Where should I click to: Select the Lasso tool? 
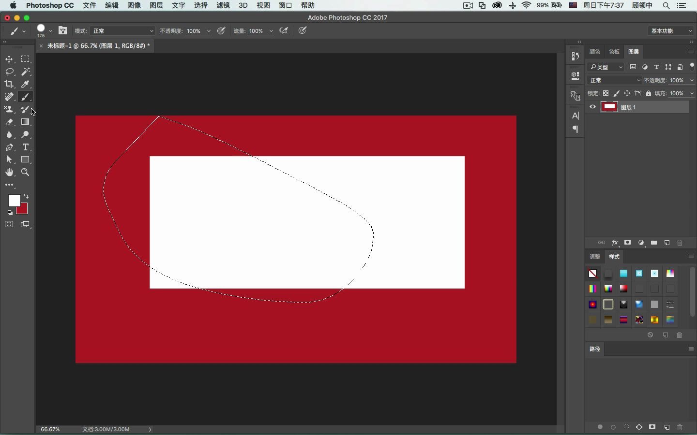pyautogui.click(x=9, y=72)
